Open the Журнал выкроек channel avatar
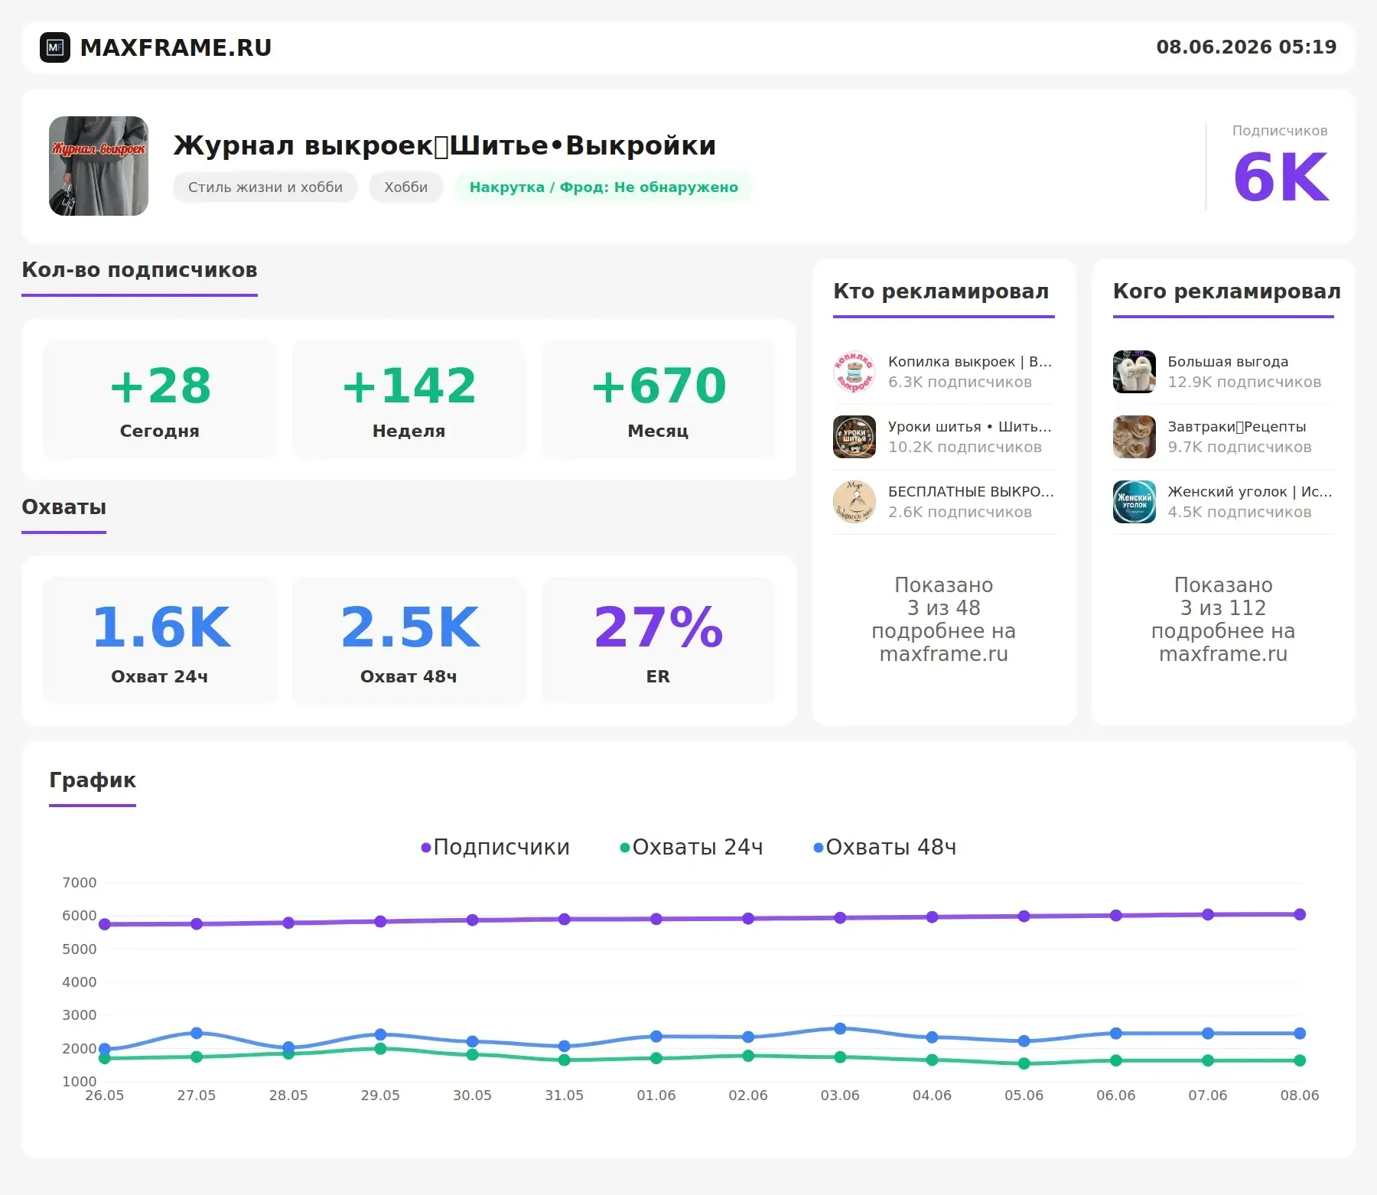 coord(99,166)
